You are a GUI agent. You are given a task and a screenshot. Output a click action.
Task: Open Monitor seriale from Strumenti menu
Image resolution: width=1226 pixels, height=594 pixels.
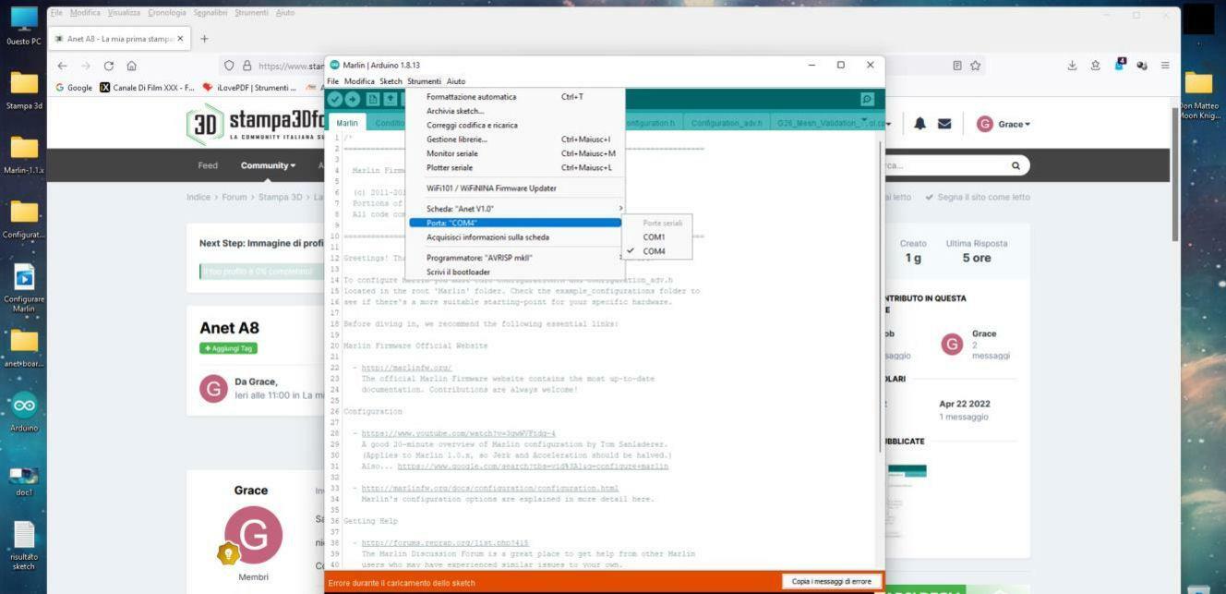point(515,153)
